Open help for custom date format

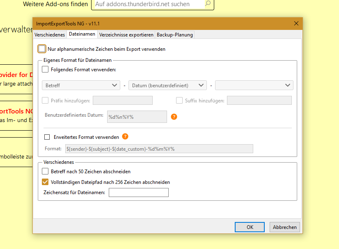click(x=174, y=117)
